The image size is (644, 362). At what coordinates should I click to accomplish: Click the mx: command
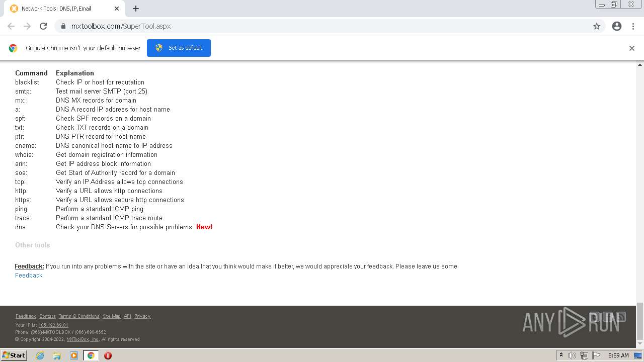[20, 101]
